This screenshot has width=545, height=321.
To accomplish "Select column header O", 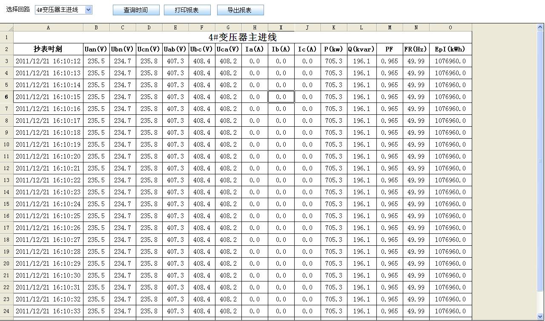I will click(x=450, y=28).
